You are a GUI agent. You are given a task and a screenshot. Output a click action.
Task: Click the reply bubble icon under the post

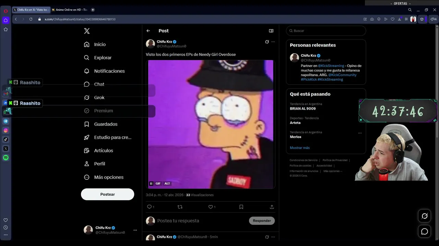pyautogui.click(x=149, y=207)
